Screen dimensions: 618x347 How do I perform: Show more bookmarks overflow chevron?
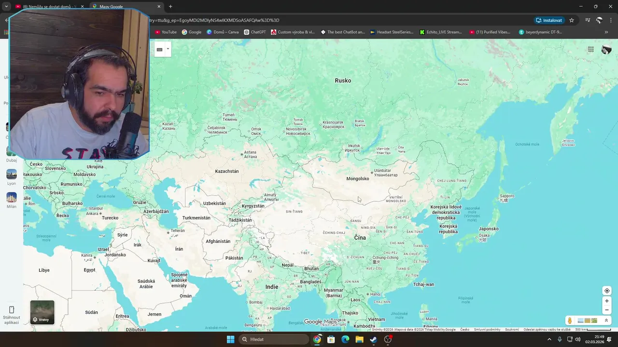pyautogui.click(x=606, y=32)
